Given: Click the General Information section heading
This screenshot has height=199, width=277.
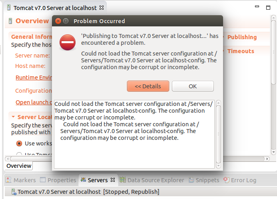Looking at the screenshot, I should pos(32,37).
